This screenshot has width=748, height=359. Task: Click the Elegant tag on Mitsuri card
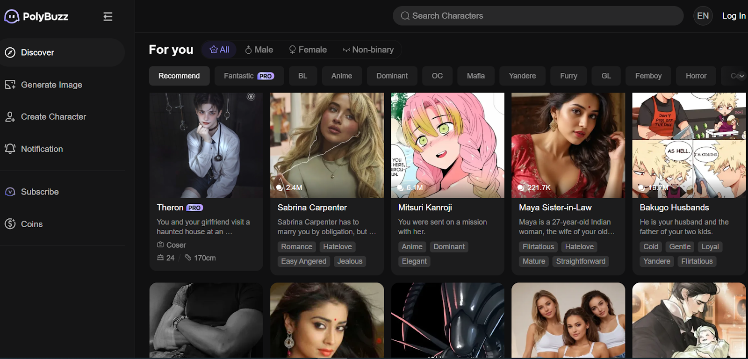pyautogui.click(x=414, y=261)
